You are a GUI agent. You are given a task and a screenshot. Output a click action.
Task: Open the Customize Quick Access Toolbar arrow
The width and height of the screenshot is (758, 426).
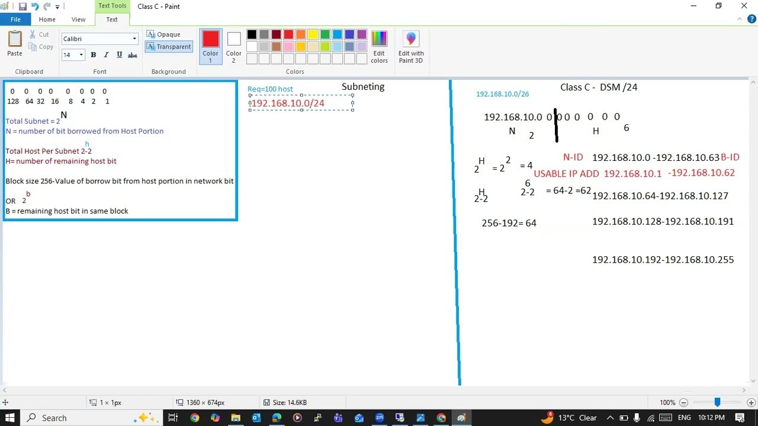(57, 7)
